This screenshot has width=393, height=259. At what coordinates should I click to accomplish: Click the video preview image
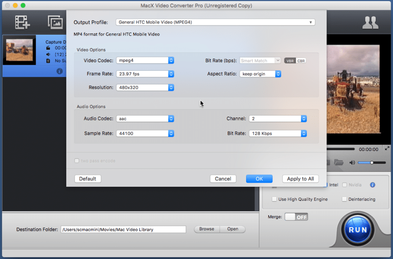353,89
